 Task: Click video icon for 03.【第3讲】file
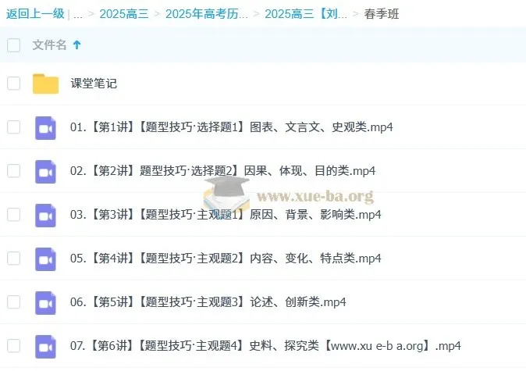coord(45,215)
